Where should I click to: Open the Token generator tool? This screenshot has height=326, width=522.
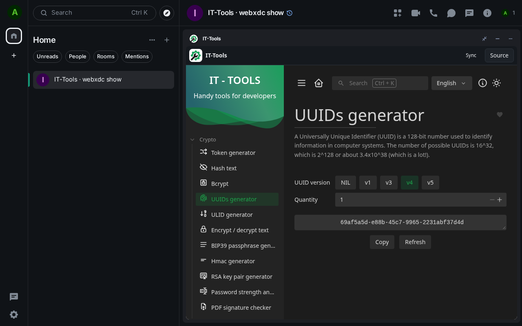point(237,152)
